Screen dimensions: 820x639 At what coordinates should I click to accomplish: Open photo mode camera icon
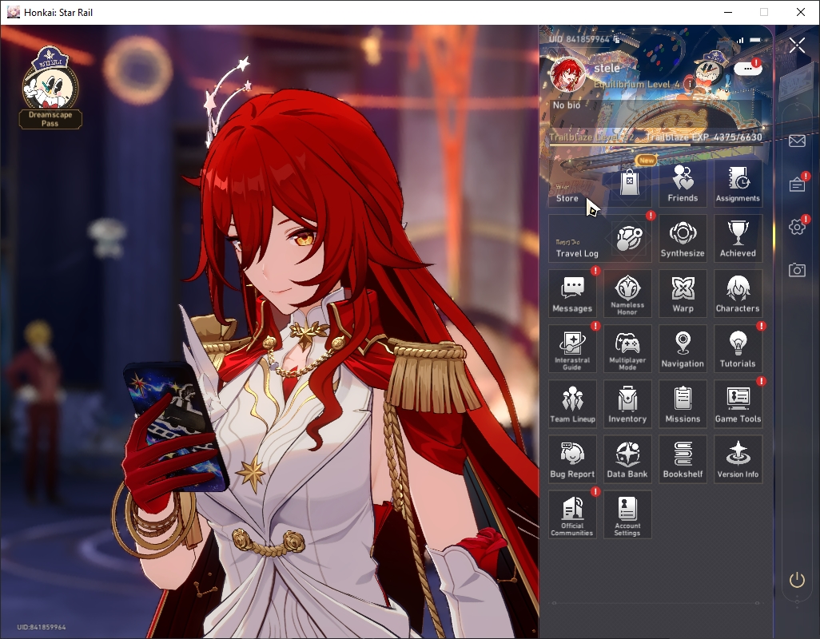797,270
